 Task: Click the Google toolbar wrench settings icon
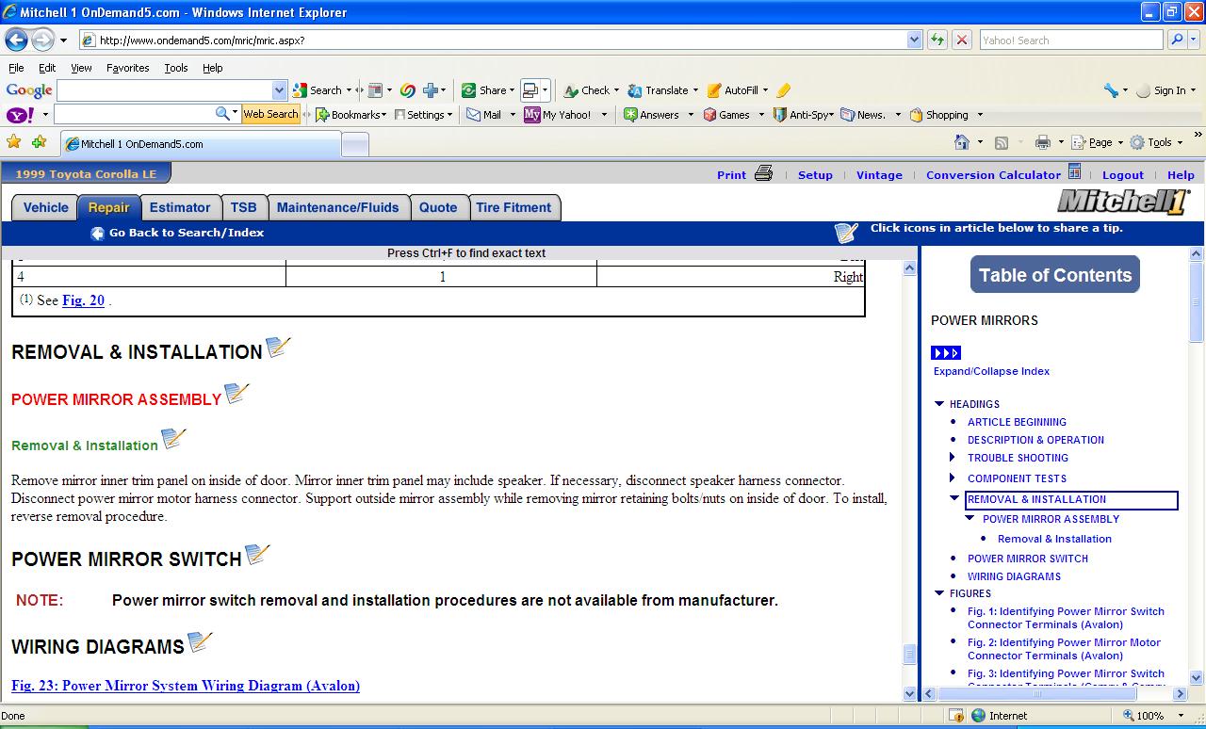[1111, 90]
